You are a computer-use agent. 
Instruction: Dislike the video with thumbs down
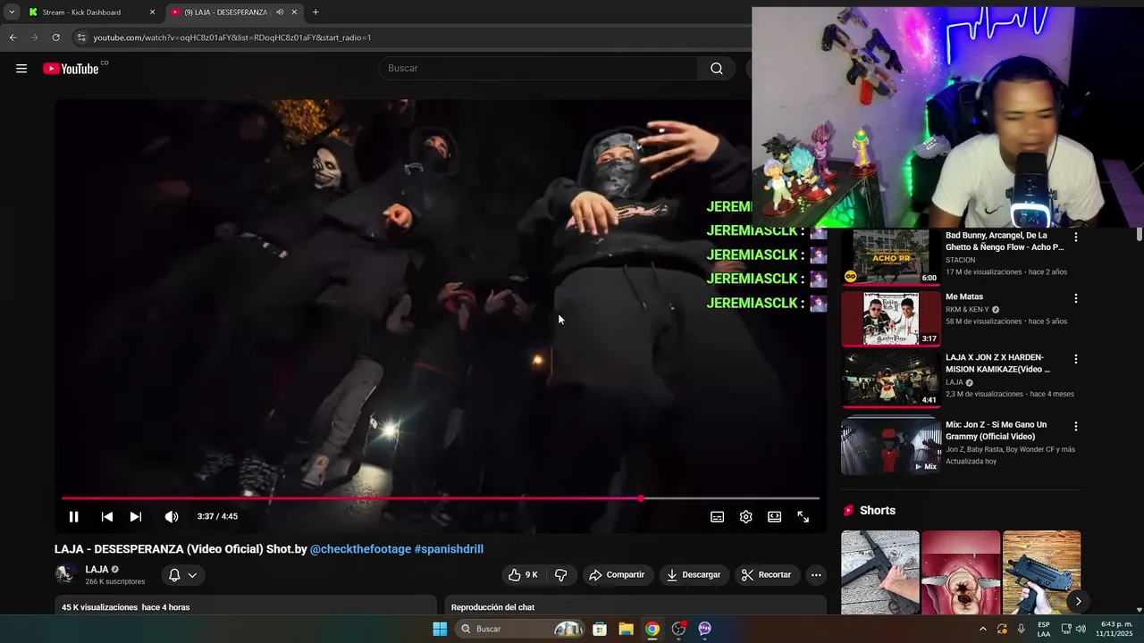561,575
